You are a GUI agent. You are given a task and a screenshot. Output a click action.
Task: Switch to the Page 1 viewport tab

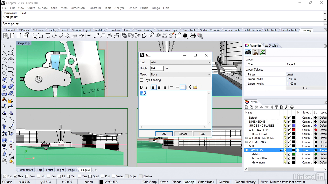coord(72,170)
